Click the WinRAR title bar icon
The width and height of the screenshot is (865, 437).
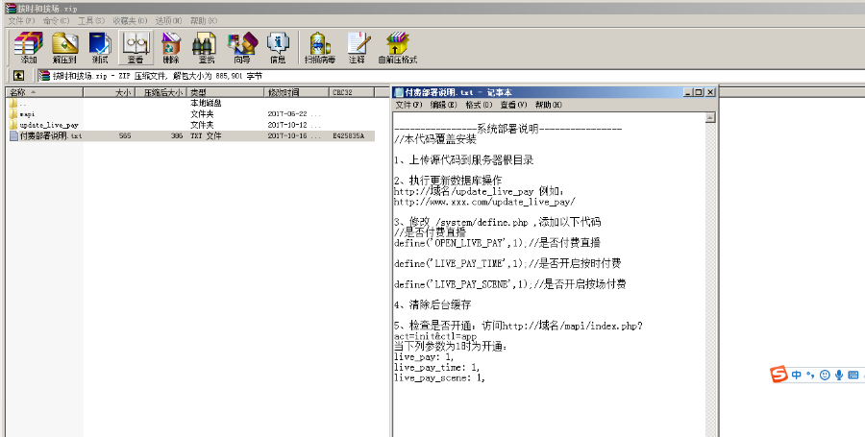pyautogui.click(x=11, y=9)
